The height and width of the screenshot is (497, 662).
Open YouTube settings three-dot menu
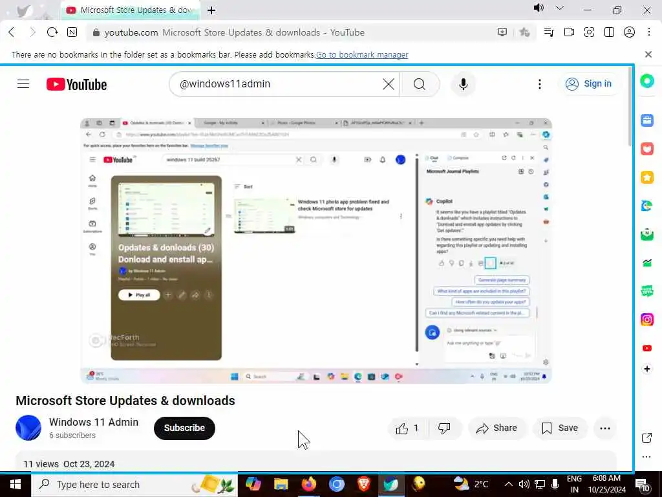(x=540, y=84)
